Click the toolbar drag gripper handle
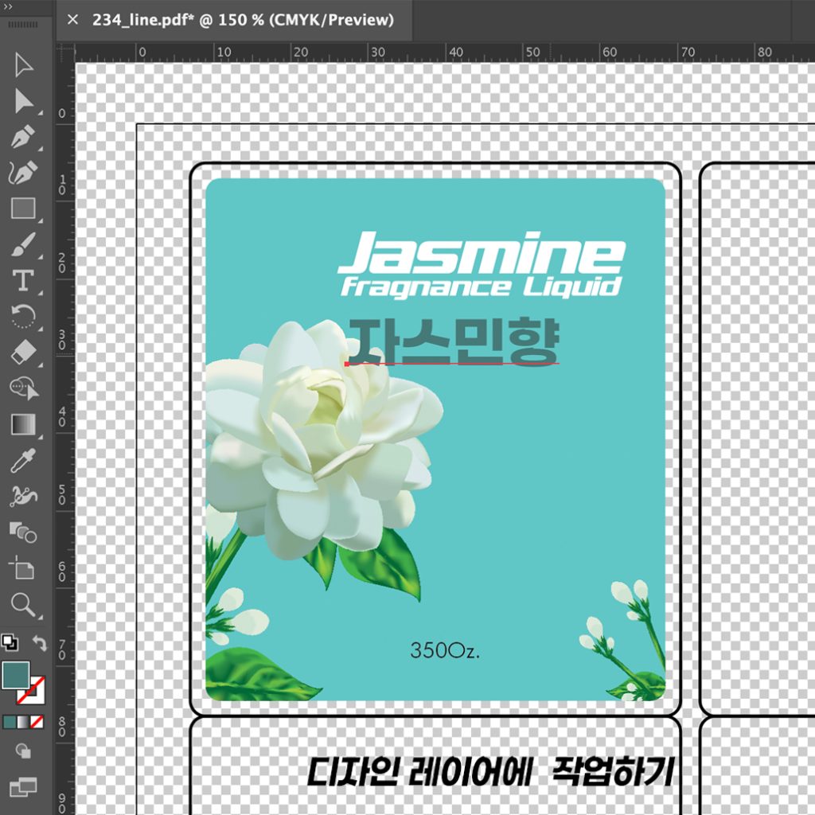The height and width of the screenshot is (815, 815). pyautogui.click(x=23, y=25)
